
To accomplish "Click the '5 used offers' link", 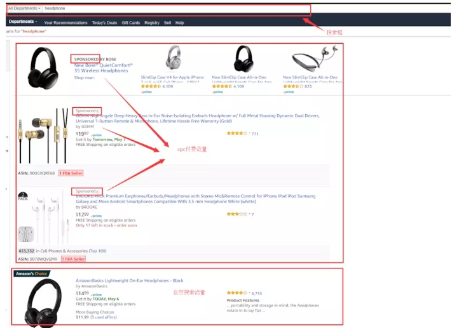I will tap(102, 316).
